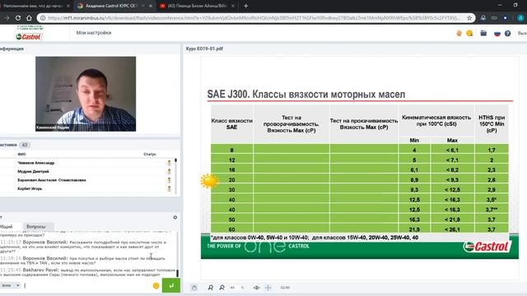Open the emoji status icon in header

[x=469, y=33]
